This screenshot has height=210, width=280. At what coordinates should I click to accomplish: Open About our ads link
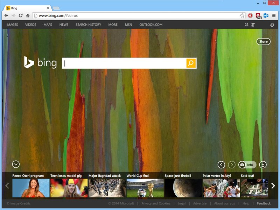pos(224,203)
